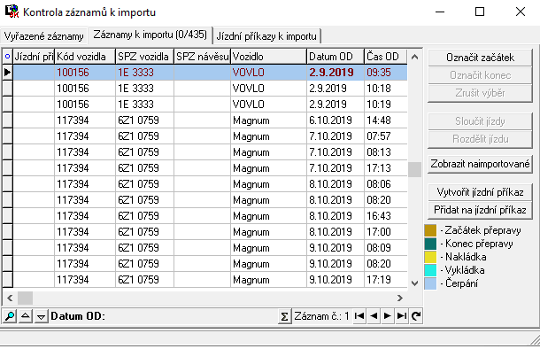Click the Datum OD column header
The width and height of the screenshot is (540, 349).
(x=336, y=57)
